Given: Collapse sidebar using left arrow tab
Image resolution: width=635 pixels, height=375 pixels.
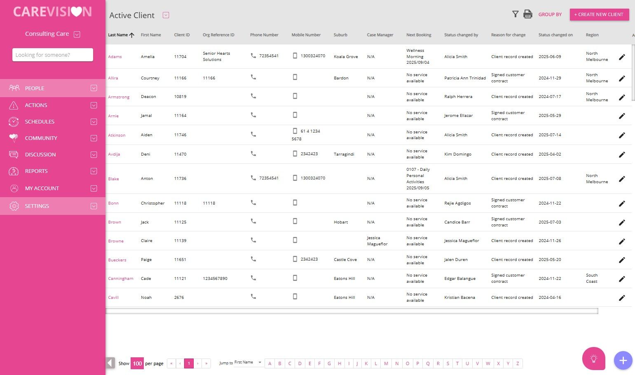Looking at the screenshot, I should 110,363.
